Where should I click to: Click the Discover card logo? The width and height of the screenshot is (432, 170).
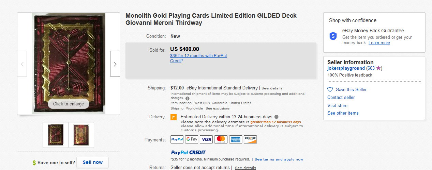click(x=250, y=139)
